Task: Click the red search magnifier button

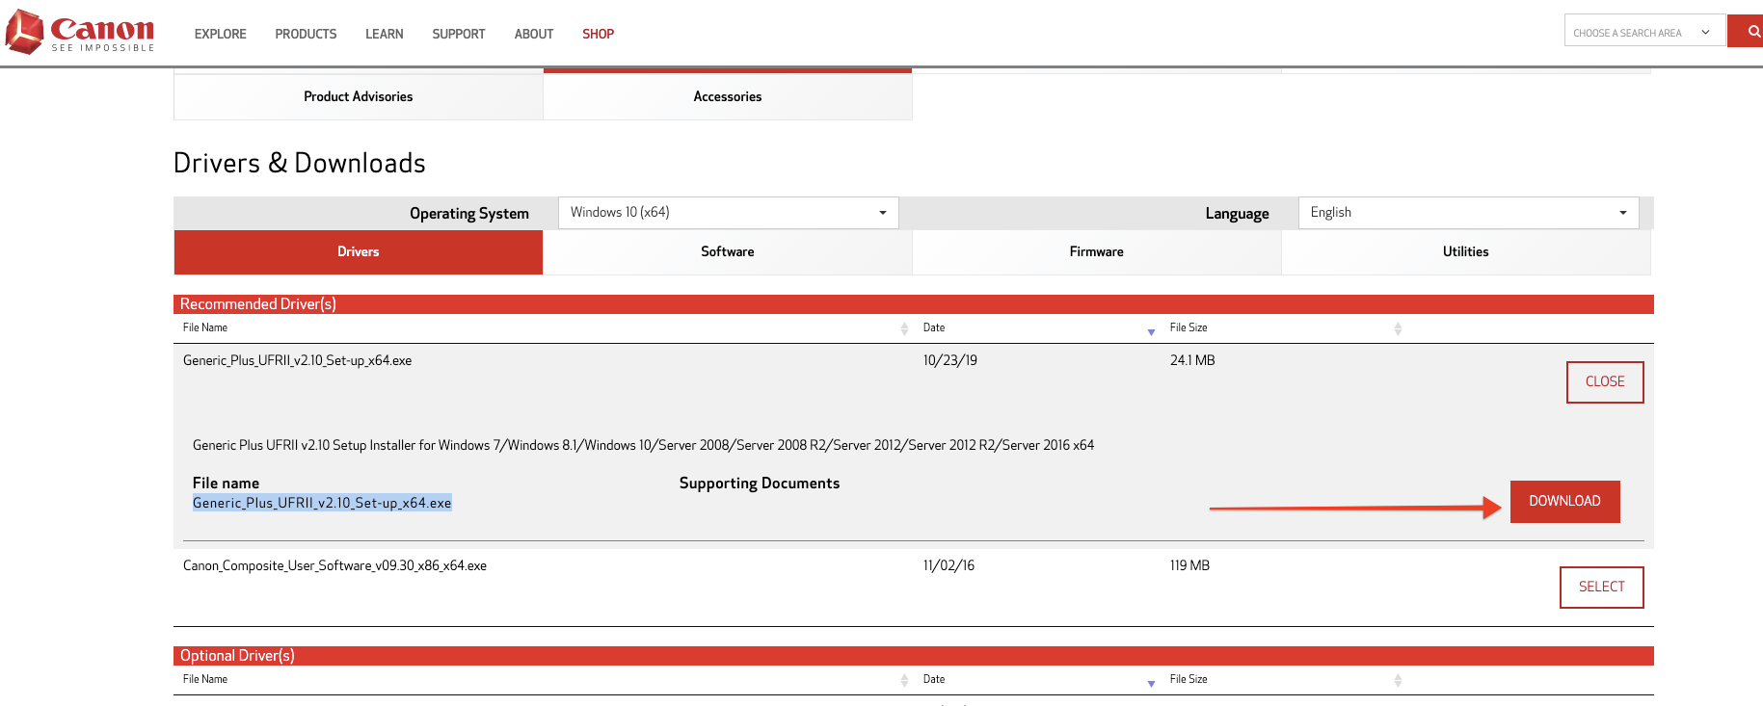Action: point(1747,31)
